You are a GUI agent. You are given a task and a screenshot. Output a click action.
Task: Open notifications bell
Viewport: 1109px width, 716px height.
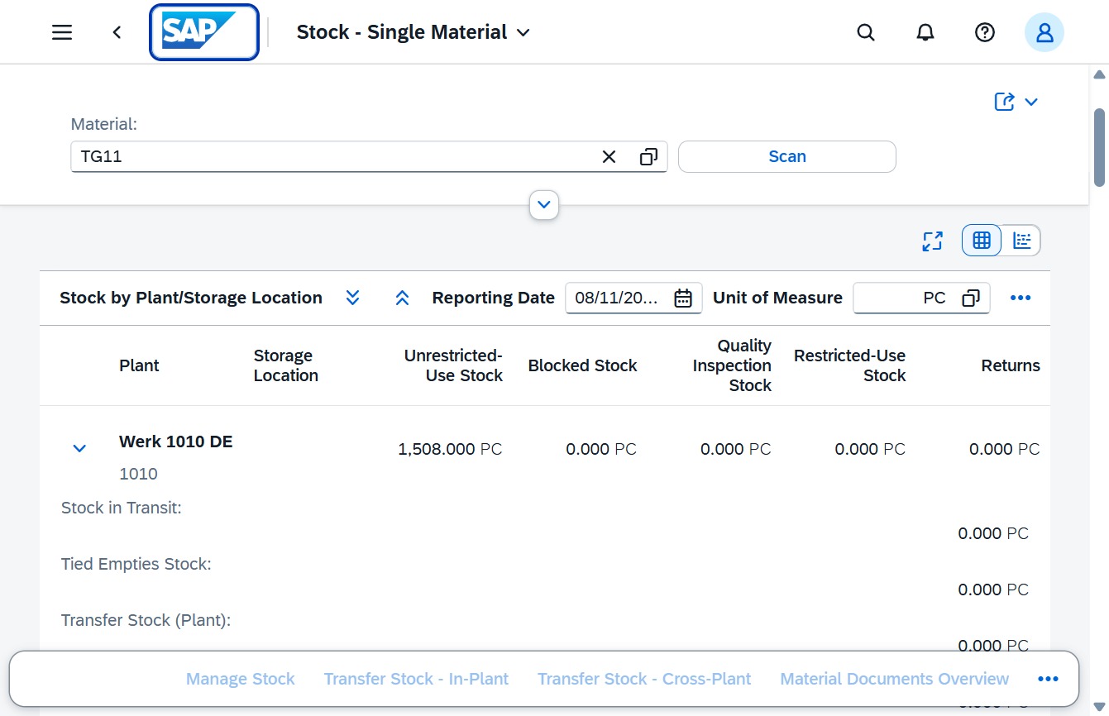click(x=925, y=32)
